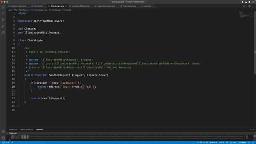Click 'public function handle' signature
This screenshot has height=144, width=256.
tap(66, 75)
